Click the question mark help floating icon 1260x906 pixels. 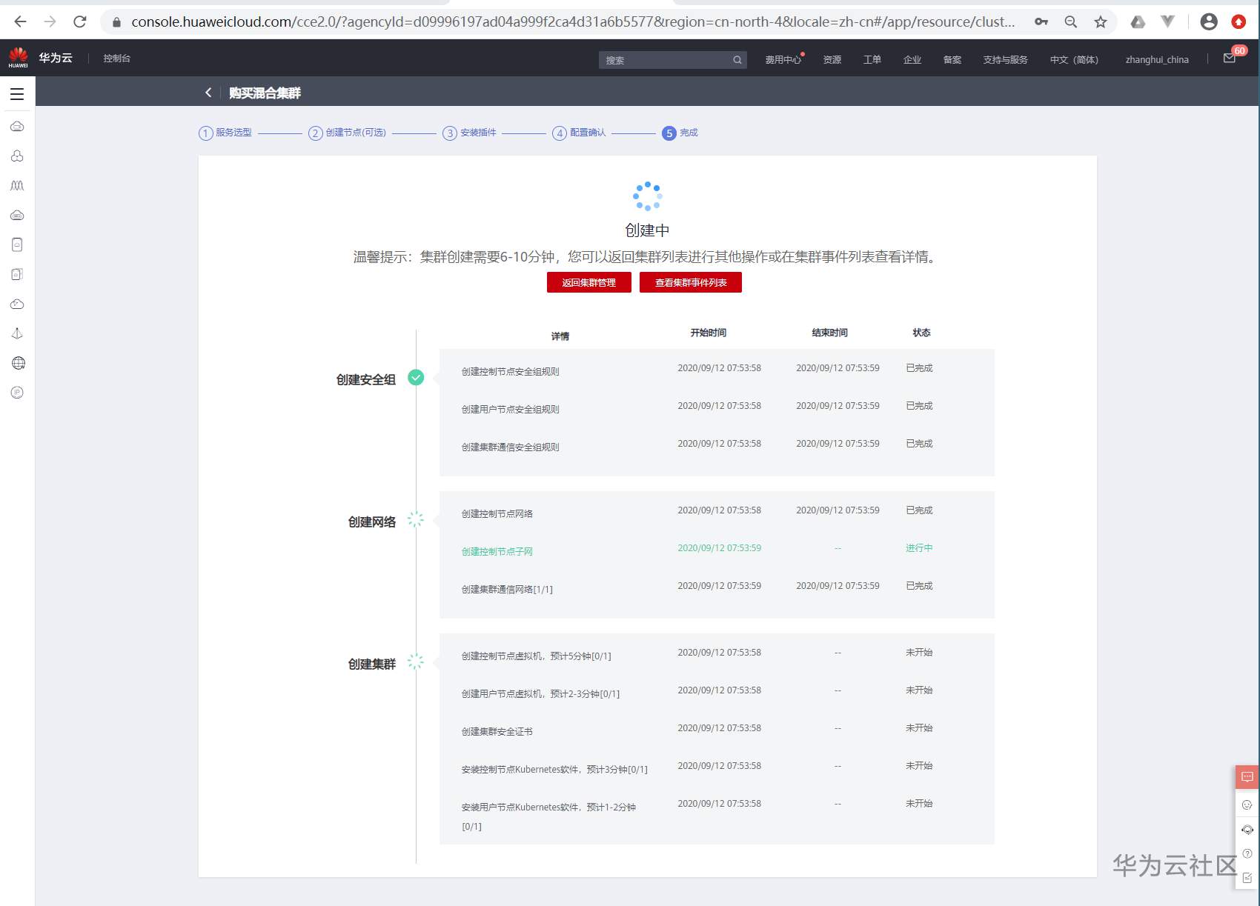(x=1247, y=854)
